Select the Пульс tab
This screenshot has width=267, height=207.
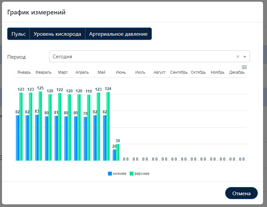coord(18,33)
